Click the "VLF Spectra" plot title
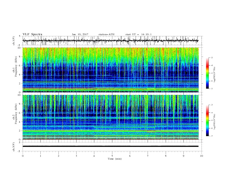 (x=32, y=34)
